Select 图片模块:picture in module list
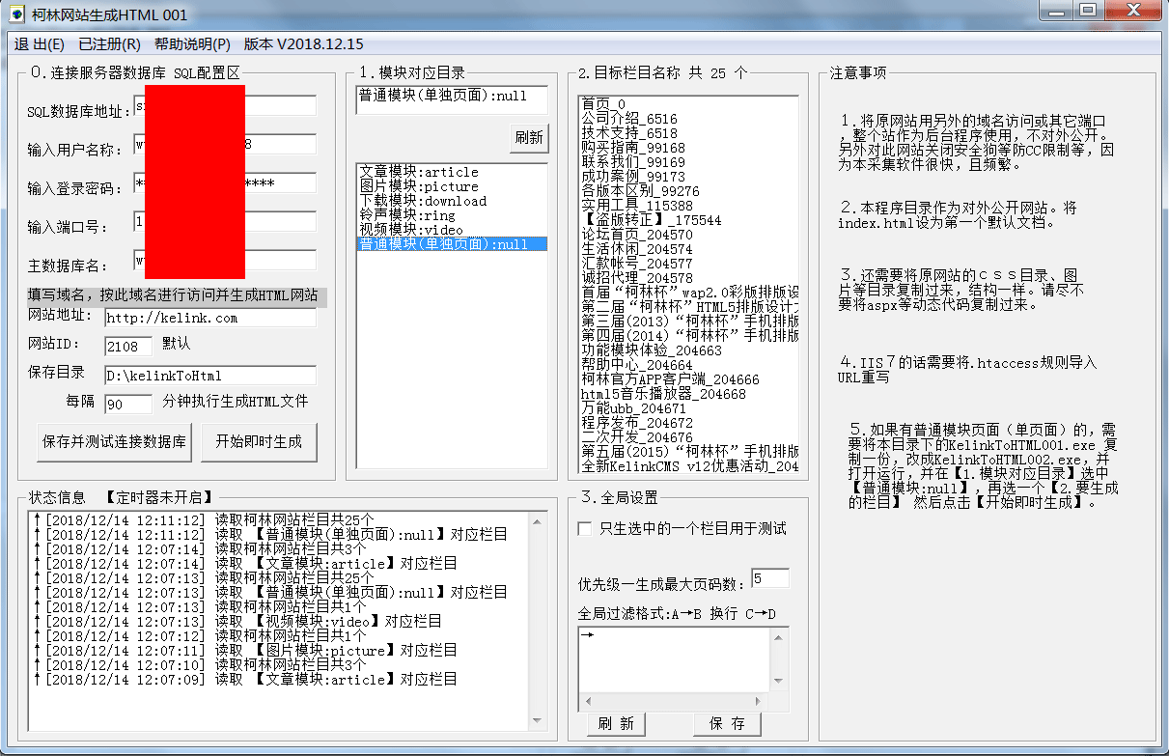This screenshot has height=756, width=1169. point(419,186)
